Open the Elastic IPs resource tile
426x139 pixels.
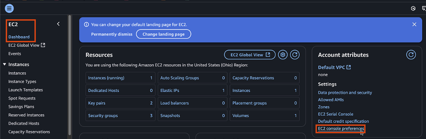[193, 90]
